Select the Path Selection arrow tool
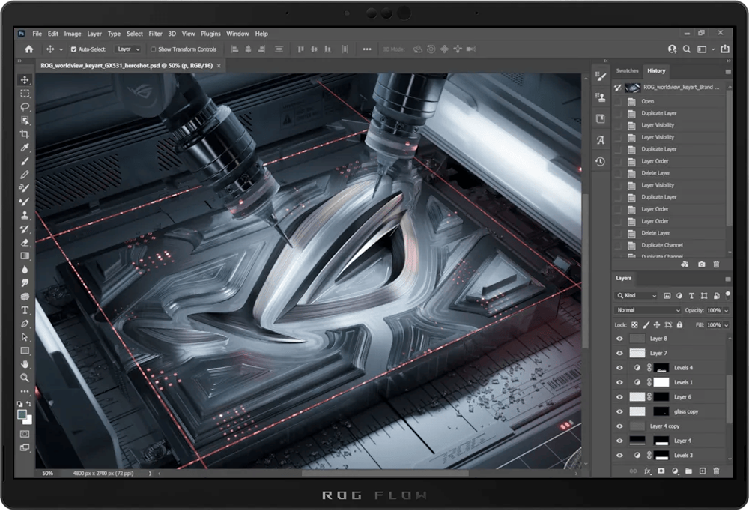749x511 pixels. click(25, 337)
